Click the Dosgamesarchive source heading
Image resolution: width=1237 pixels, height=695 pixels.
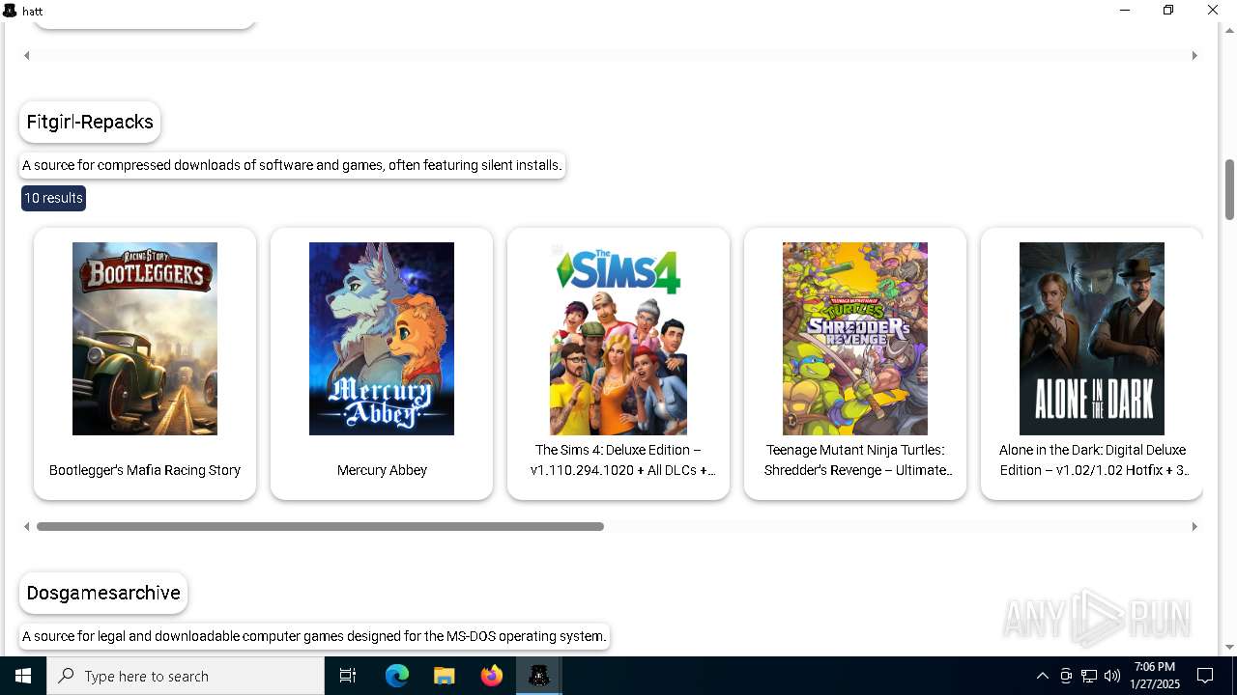click(103, 593)
